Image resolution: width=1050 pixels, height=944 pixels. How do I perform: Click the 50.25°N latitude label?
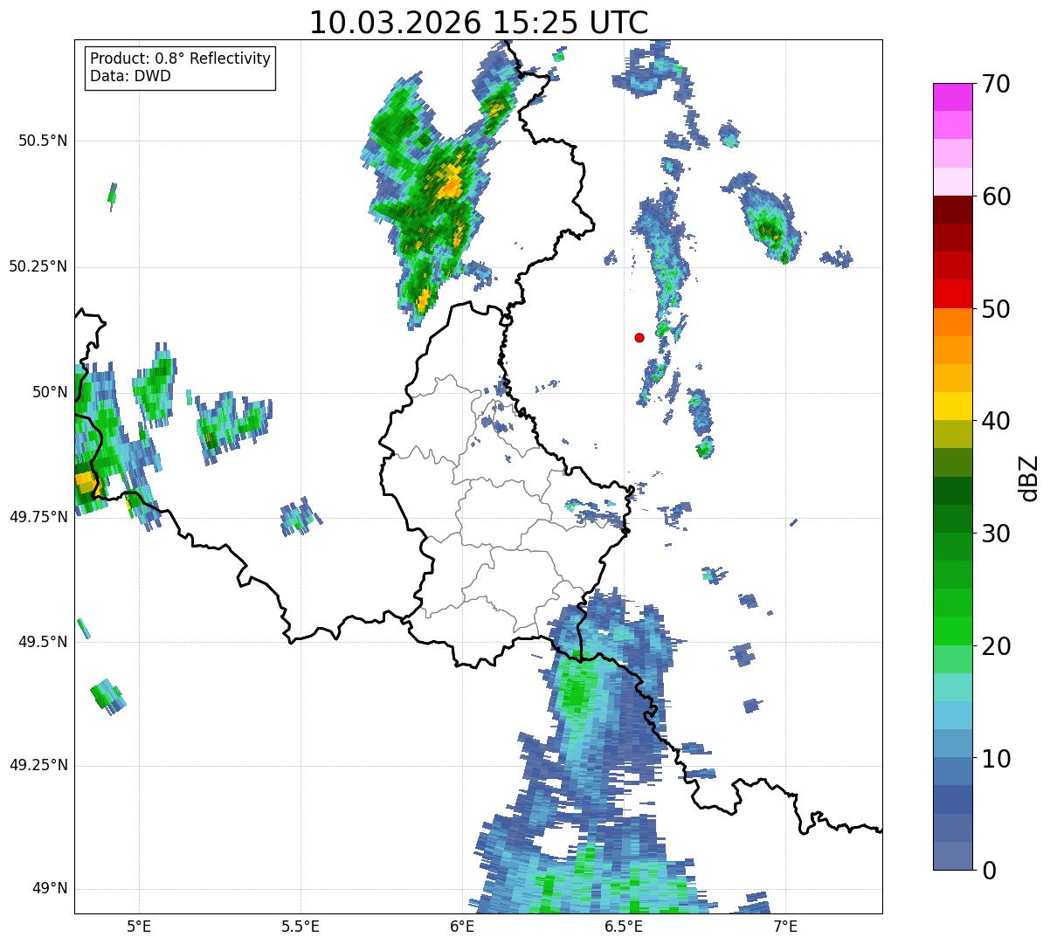[x=38, y=266]
